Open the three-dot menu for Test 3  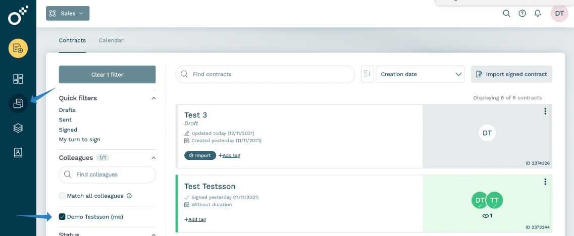(x=545, y=111)
